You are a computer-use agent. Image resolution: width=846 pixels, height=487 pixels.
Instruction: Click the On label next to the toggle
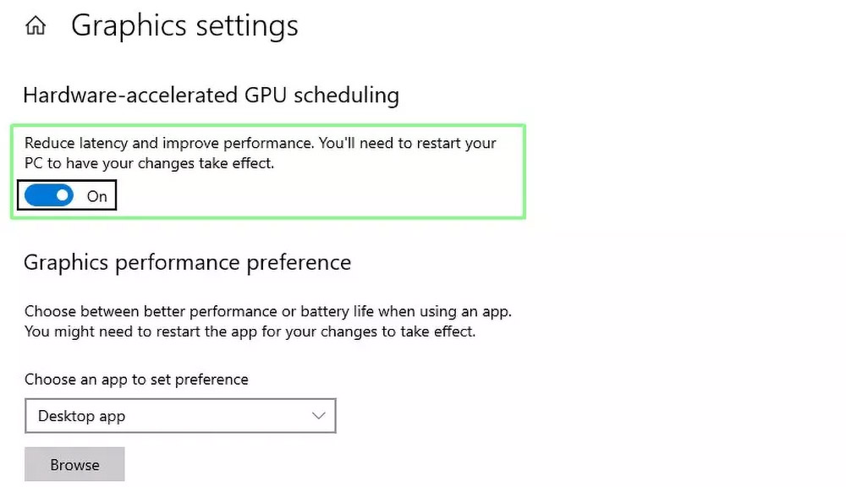coord(96,195)
